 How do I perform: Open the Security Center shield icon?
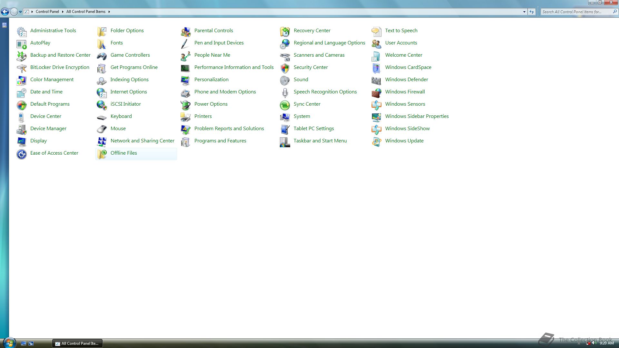[x=285, y=68]
